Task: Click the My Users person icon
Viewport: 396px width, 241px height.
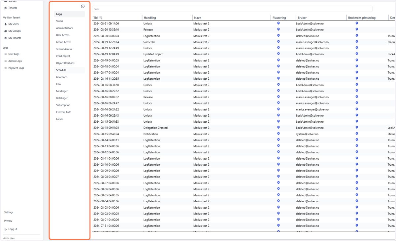Action: (6, 24)
